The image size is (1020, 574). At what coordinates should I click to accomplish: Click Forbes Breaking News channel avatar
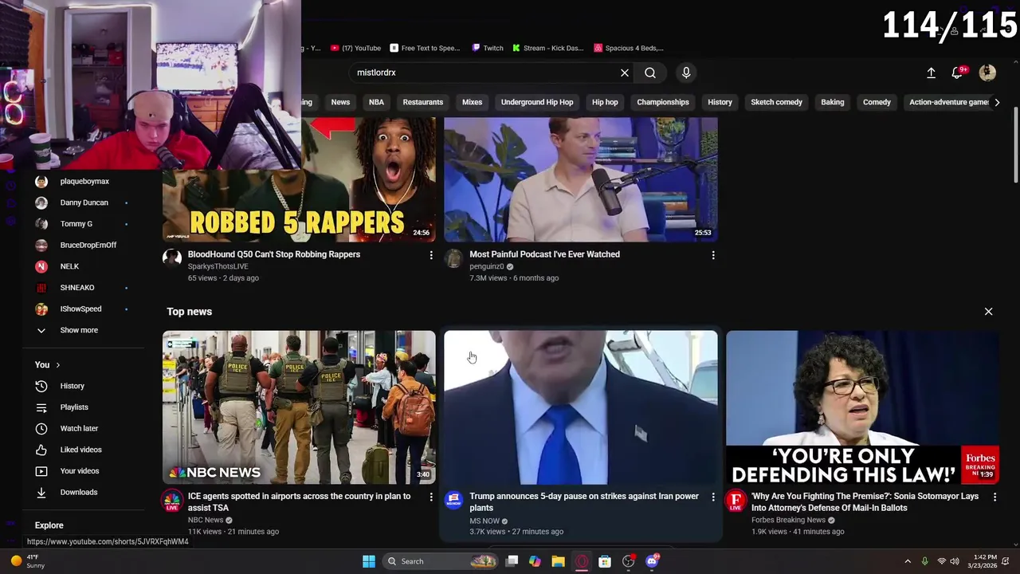tap(736, 501)
